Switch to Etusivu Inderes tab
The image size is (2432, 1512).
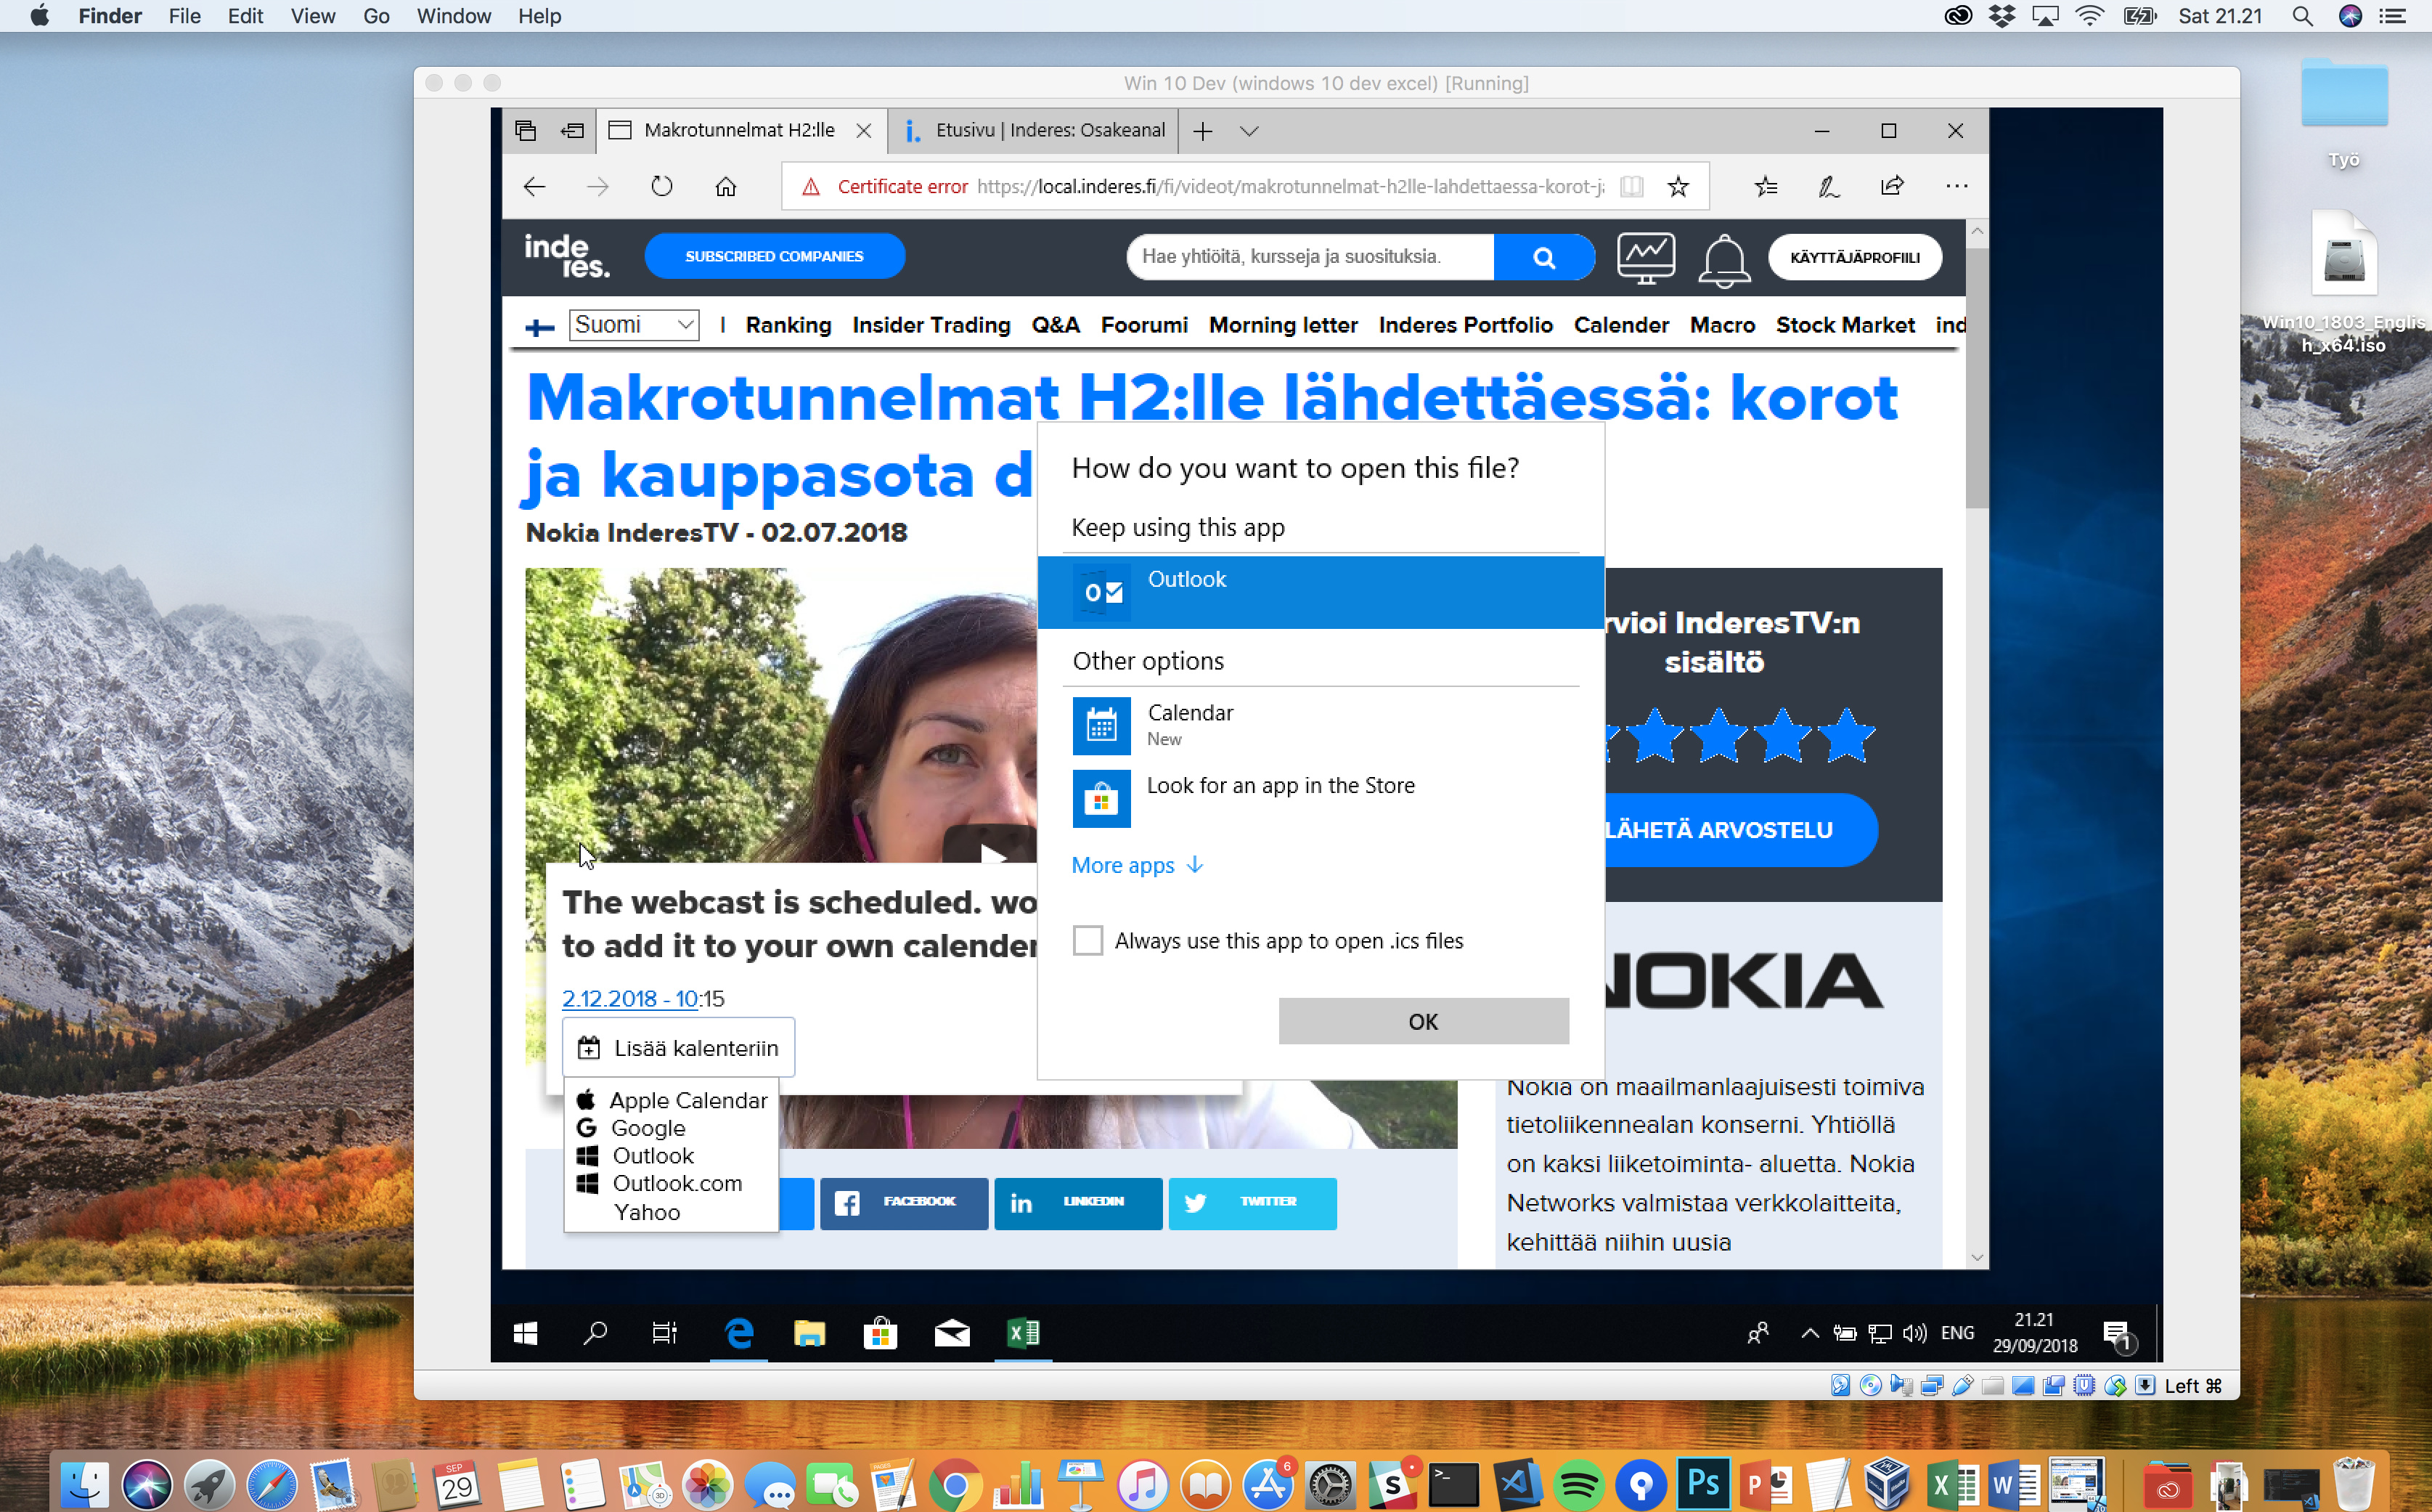pos(1035,130)
